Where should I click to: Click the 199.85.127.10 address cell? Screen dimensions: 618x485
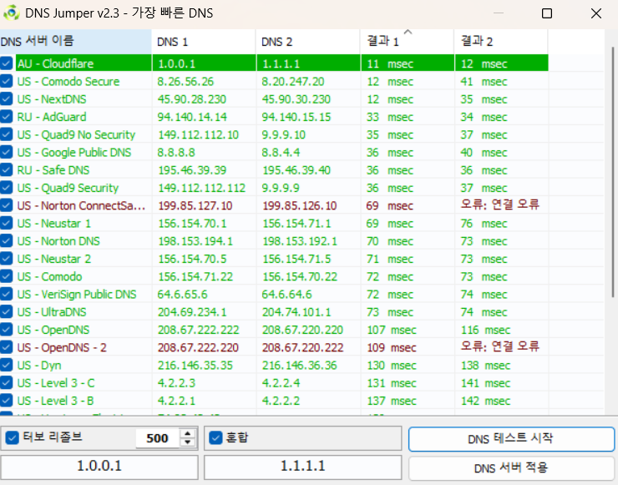click(195, 205)
